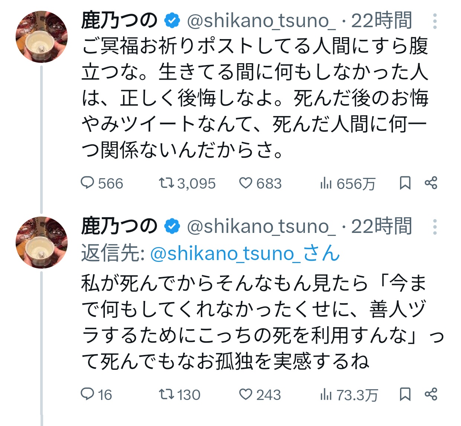This screenshot has height=426, width=461.
Task: Open more options menu on first post
Action: click(x=435, y=22)
